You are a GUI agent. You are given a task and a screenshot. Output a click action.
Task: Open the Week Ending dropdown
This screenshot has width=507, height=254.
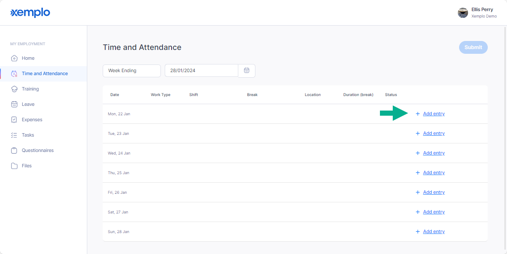132,71
